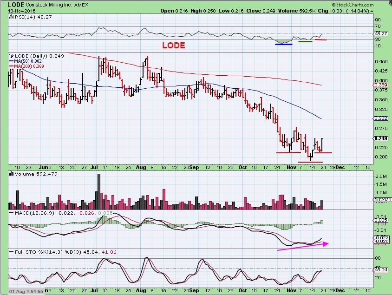Click the green up-arrow beside Chg percent
Screen dimensions: 392x295
pos(372,11)
